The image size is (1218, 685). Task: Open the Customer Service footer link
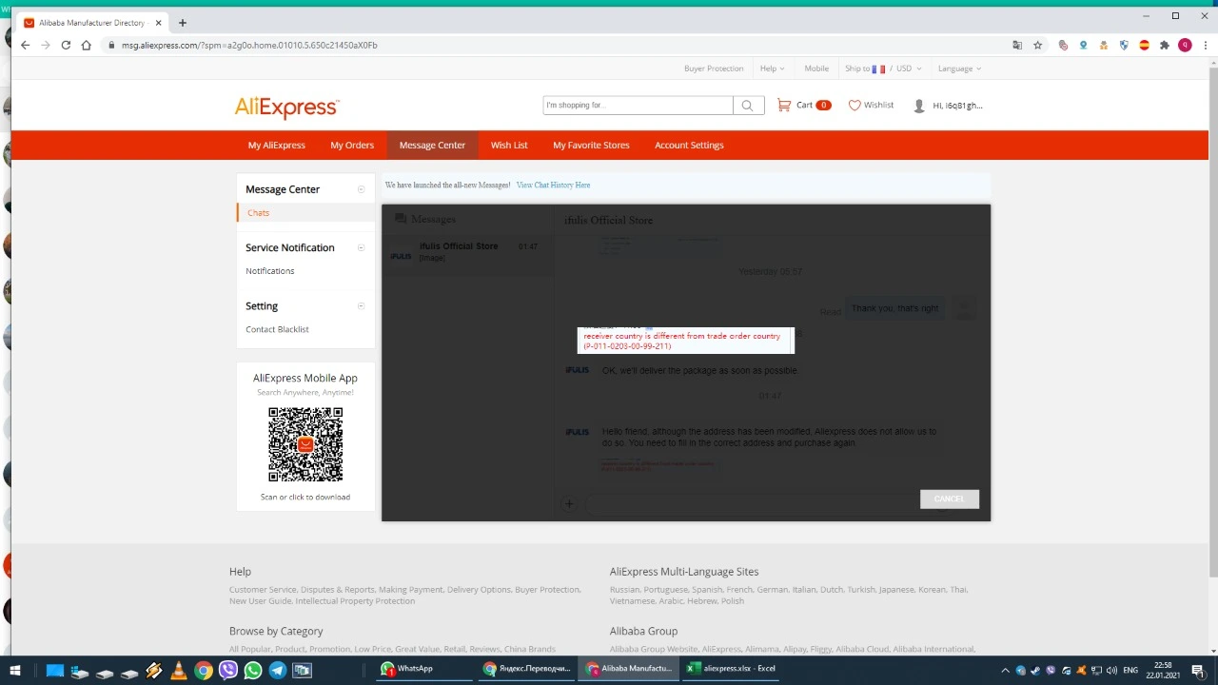tap(263, 590)
